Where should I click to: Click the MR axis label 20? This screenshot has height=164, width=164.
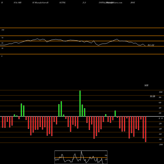[160, 113]
